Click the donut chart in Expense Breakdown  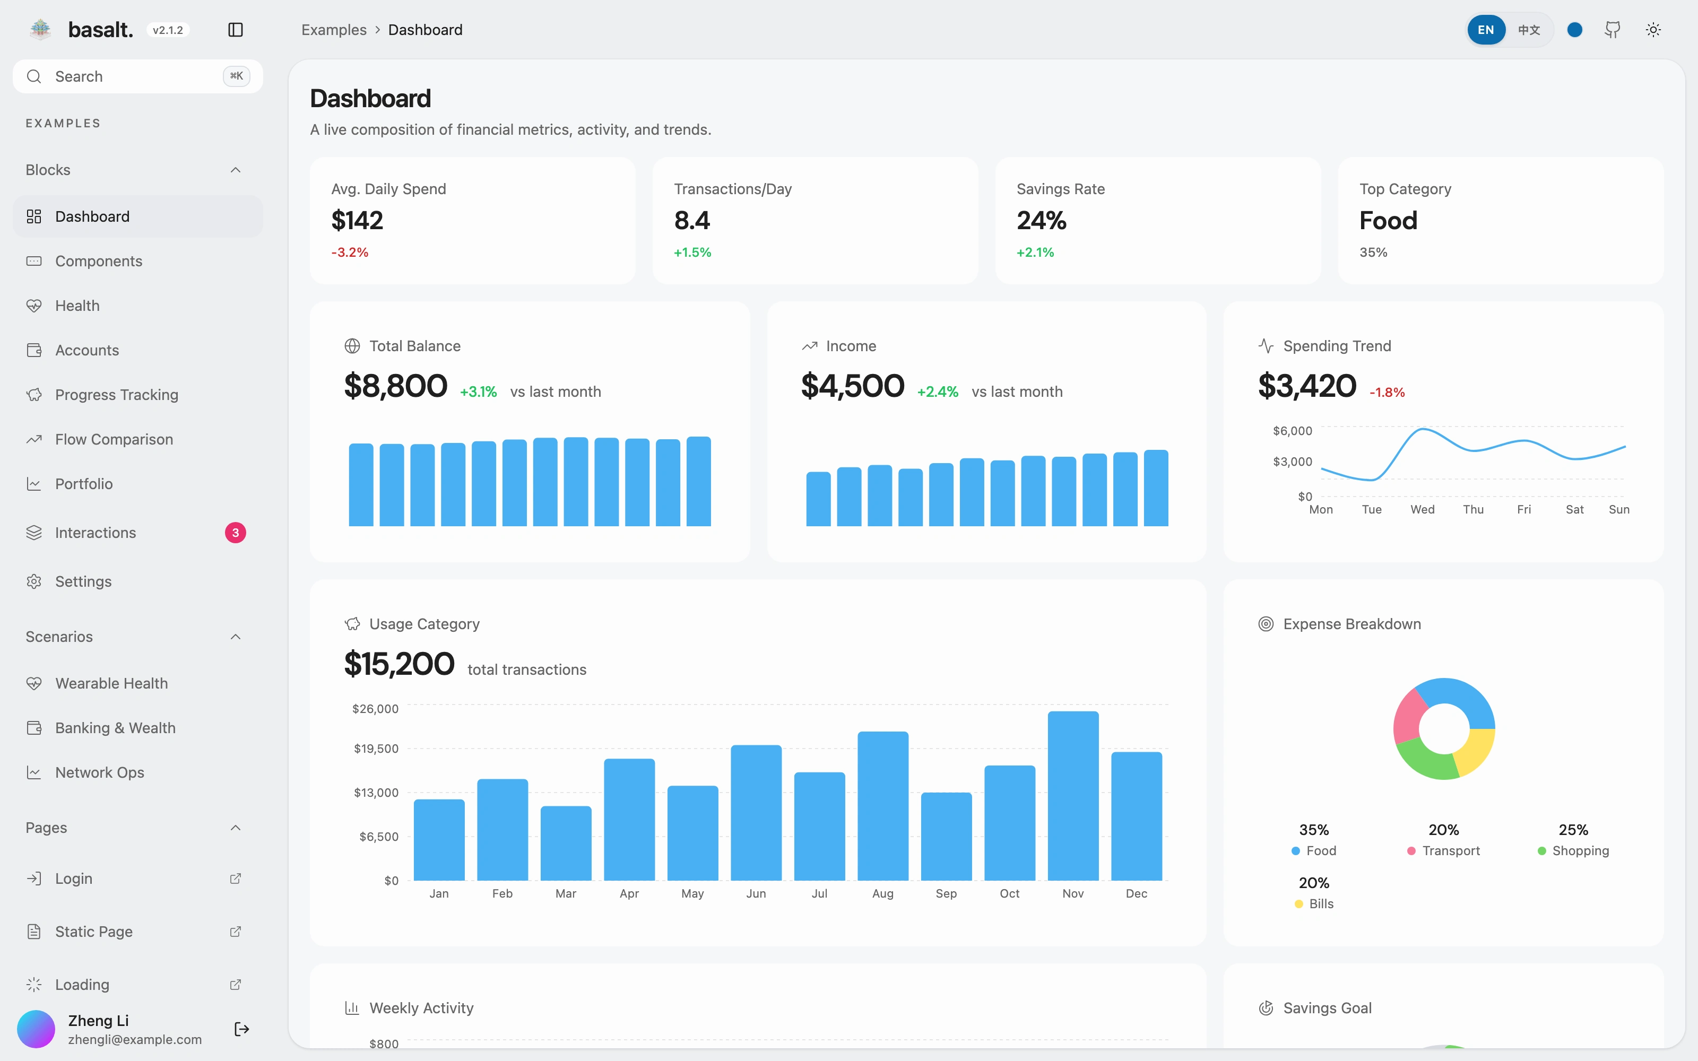pos(1444,728)
